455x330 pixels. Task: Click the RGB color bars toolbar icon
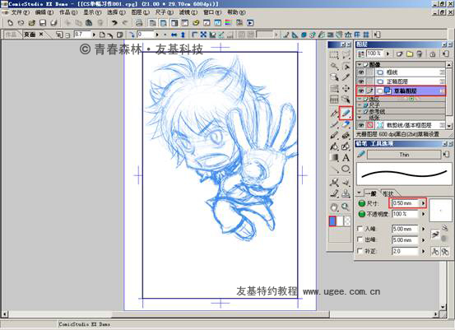[x=229, y=23]
